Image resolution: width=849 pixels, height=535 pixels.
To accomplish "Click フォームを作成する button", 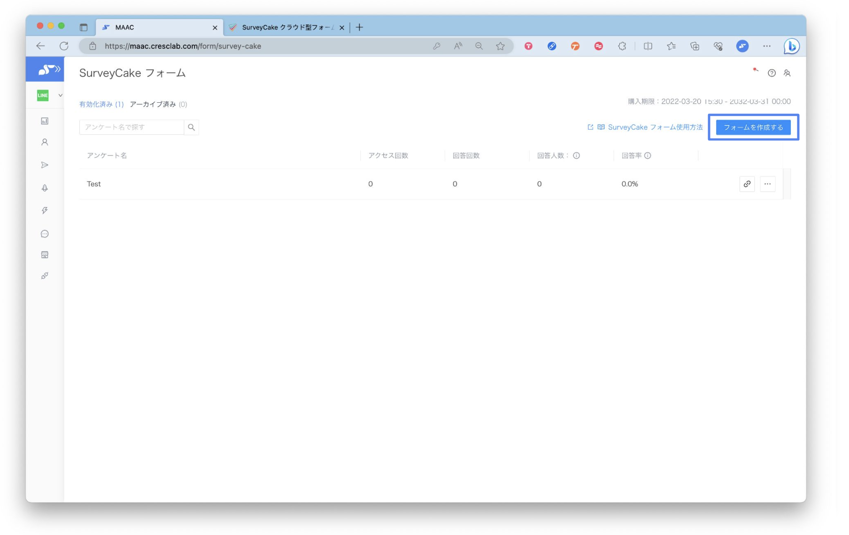I will pyautogui.click(x=753, y=127).
